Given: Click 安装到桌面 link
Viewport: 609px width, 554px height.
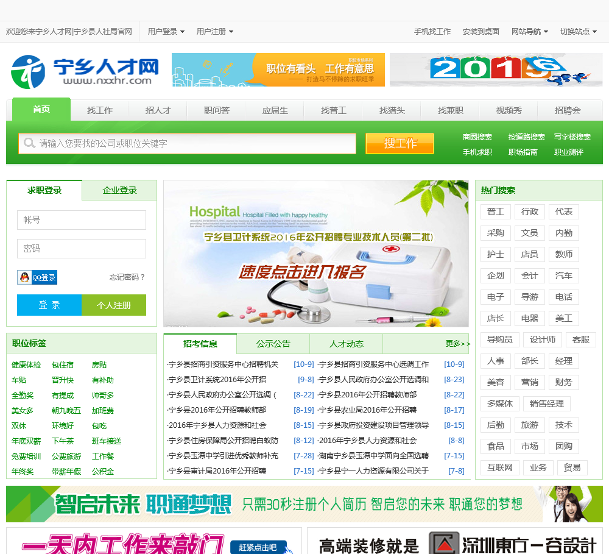Looking at the screenshot, I should point(481,32).
